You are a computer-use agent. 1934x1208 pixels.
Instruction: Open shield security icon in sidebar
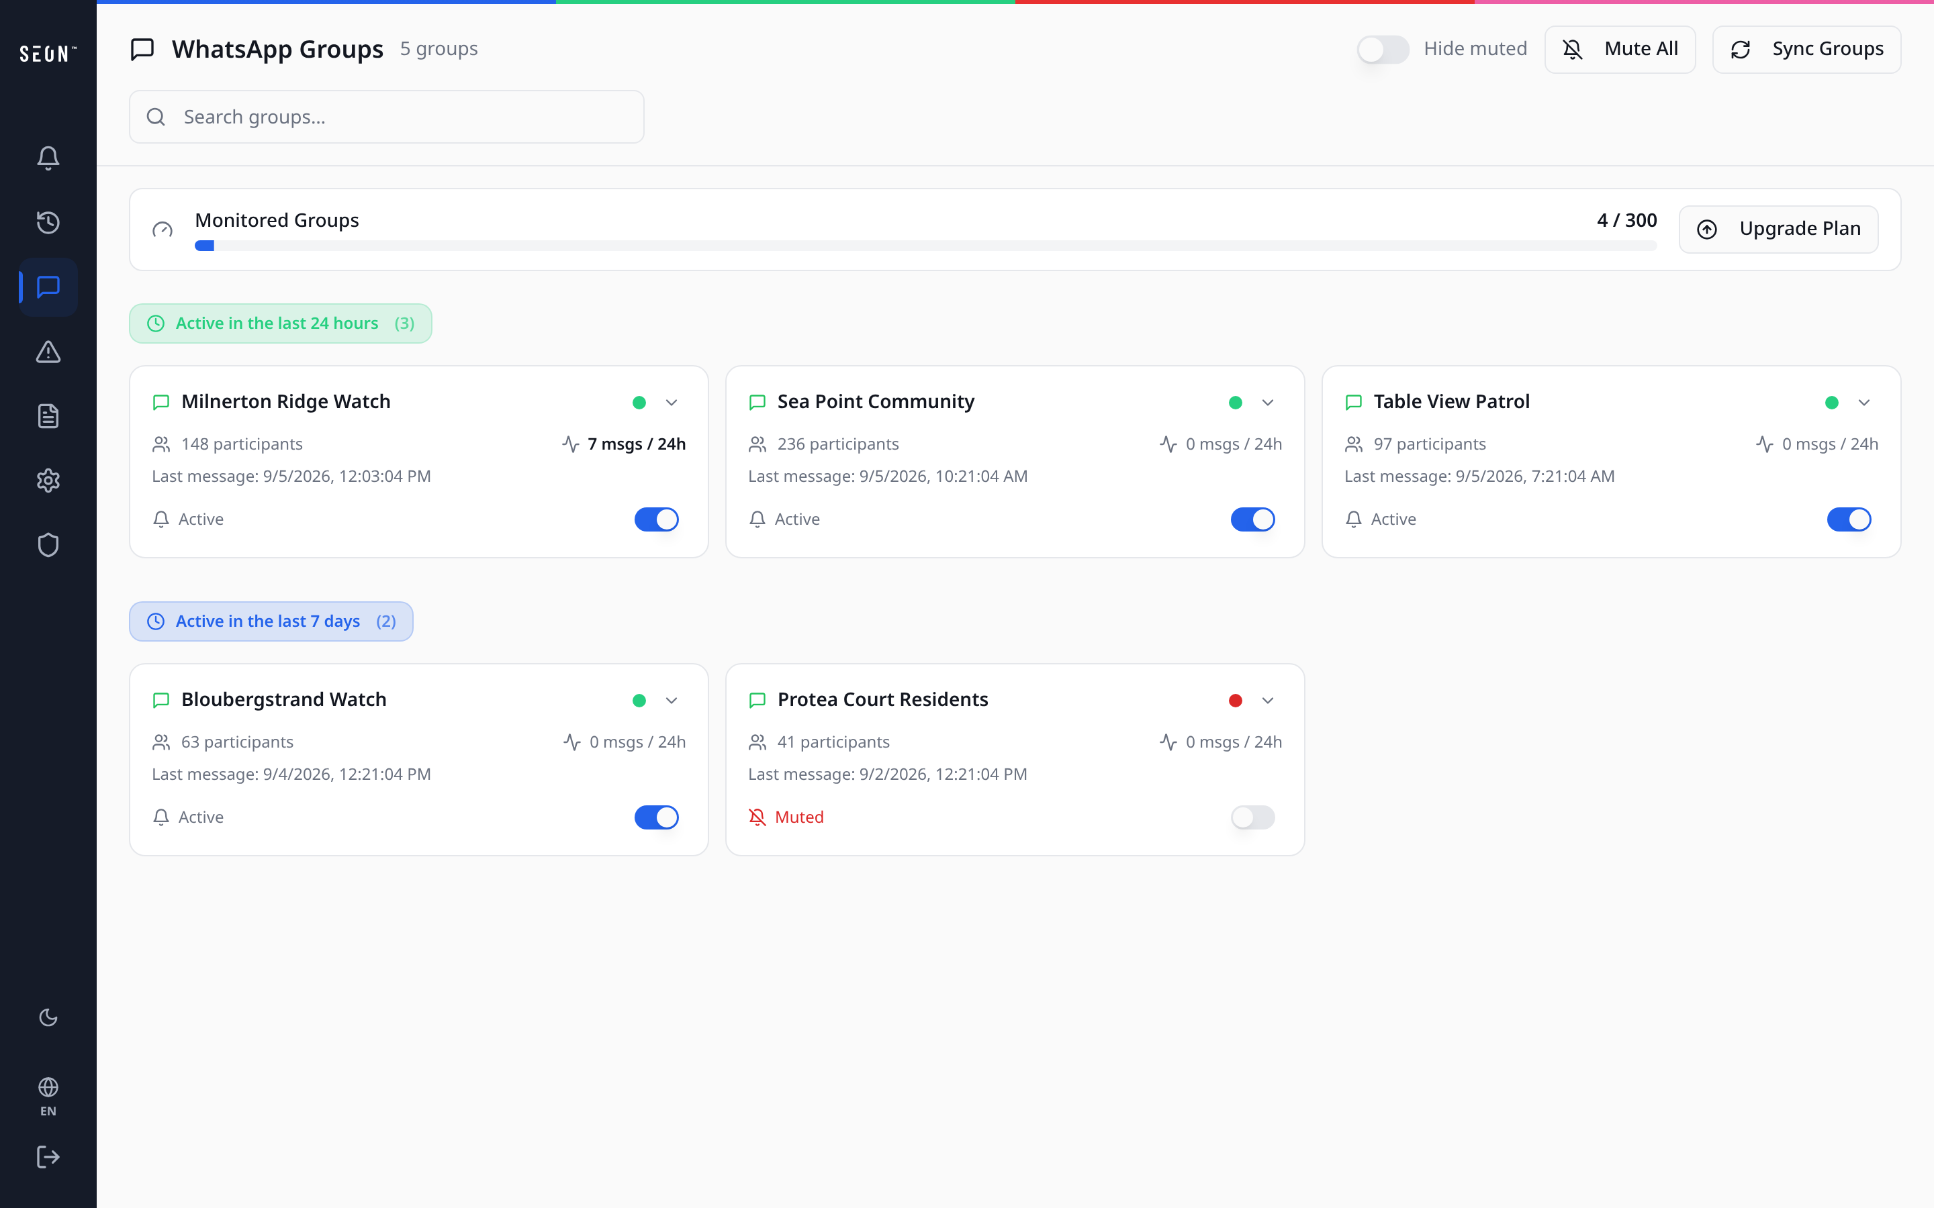click(48, 545)
